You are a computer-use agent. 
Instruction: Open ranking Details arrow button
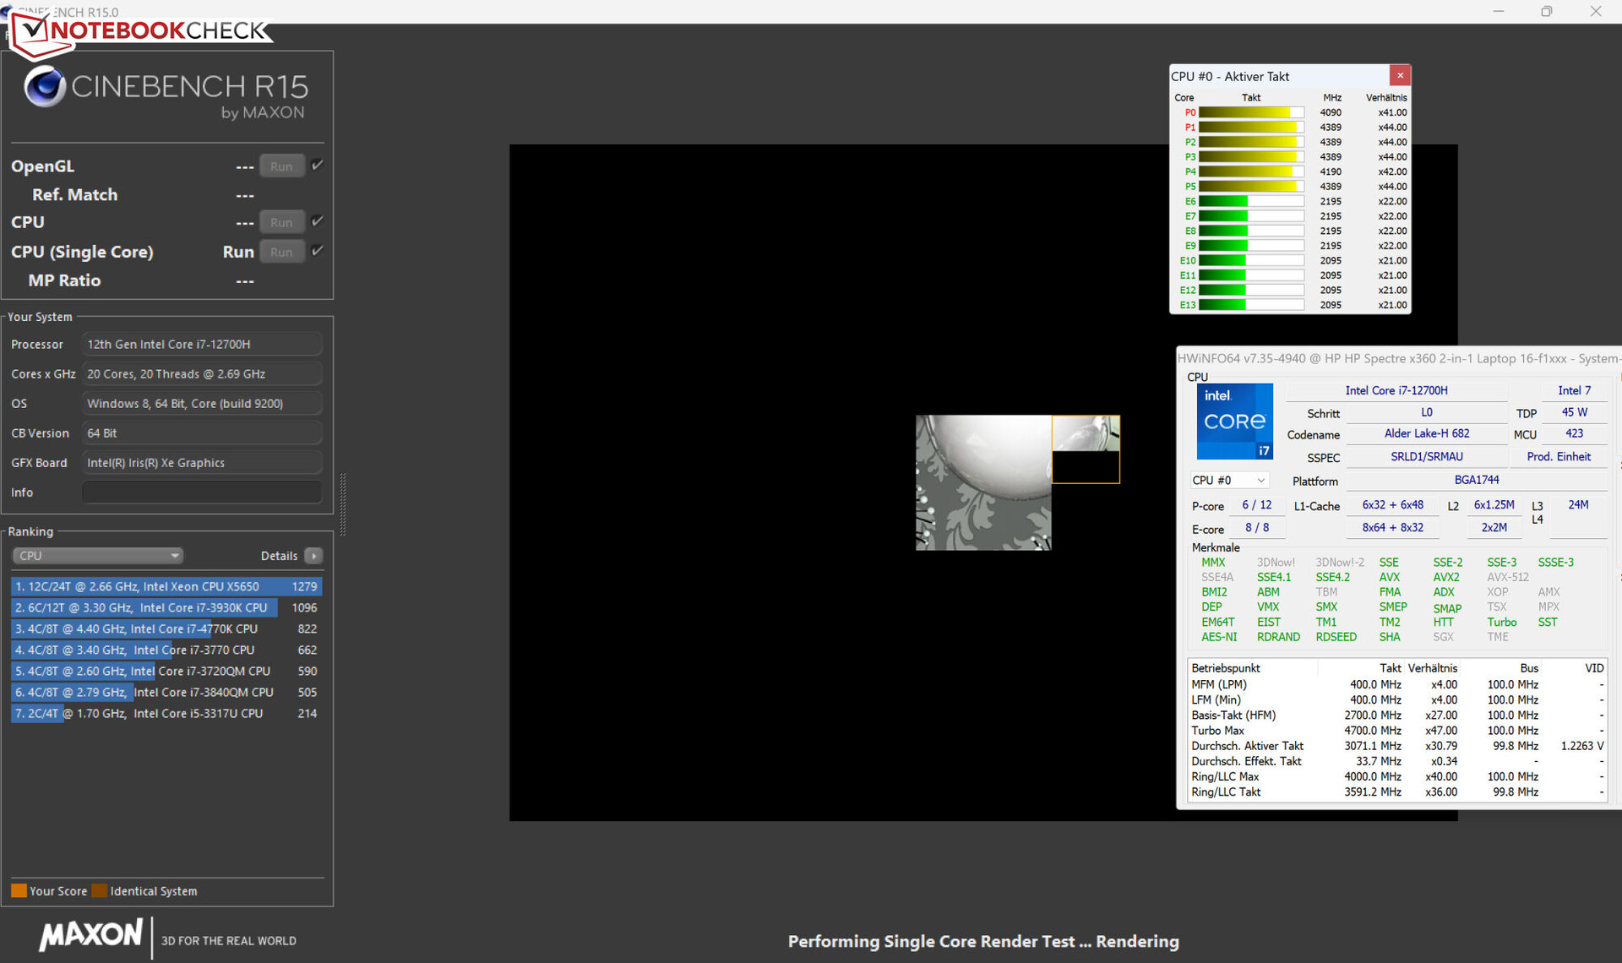[313, 556]
